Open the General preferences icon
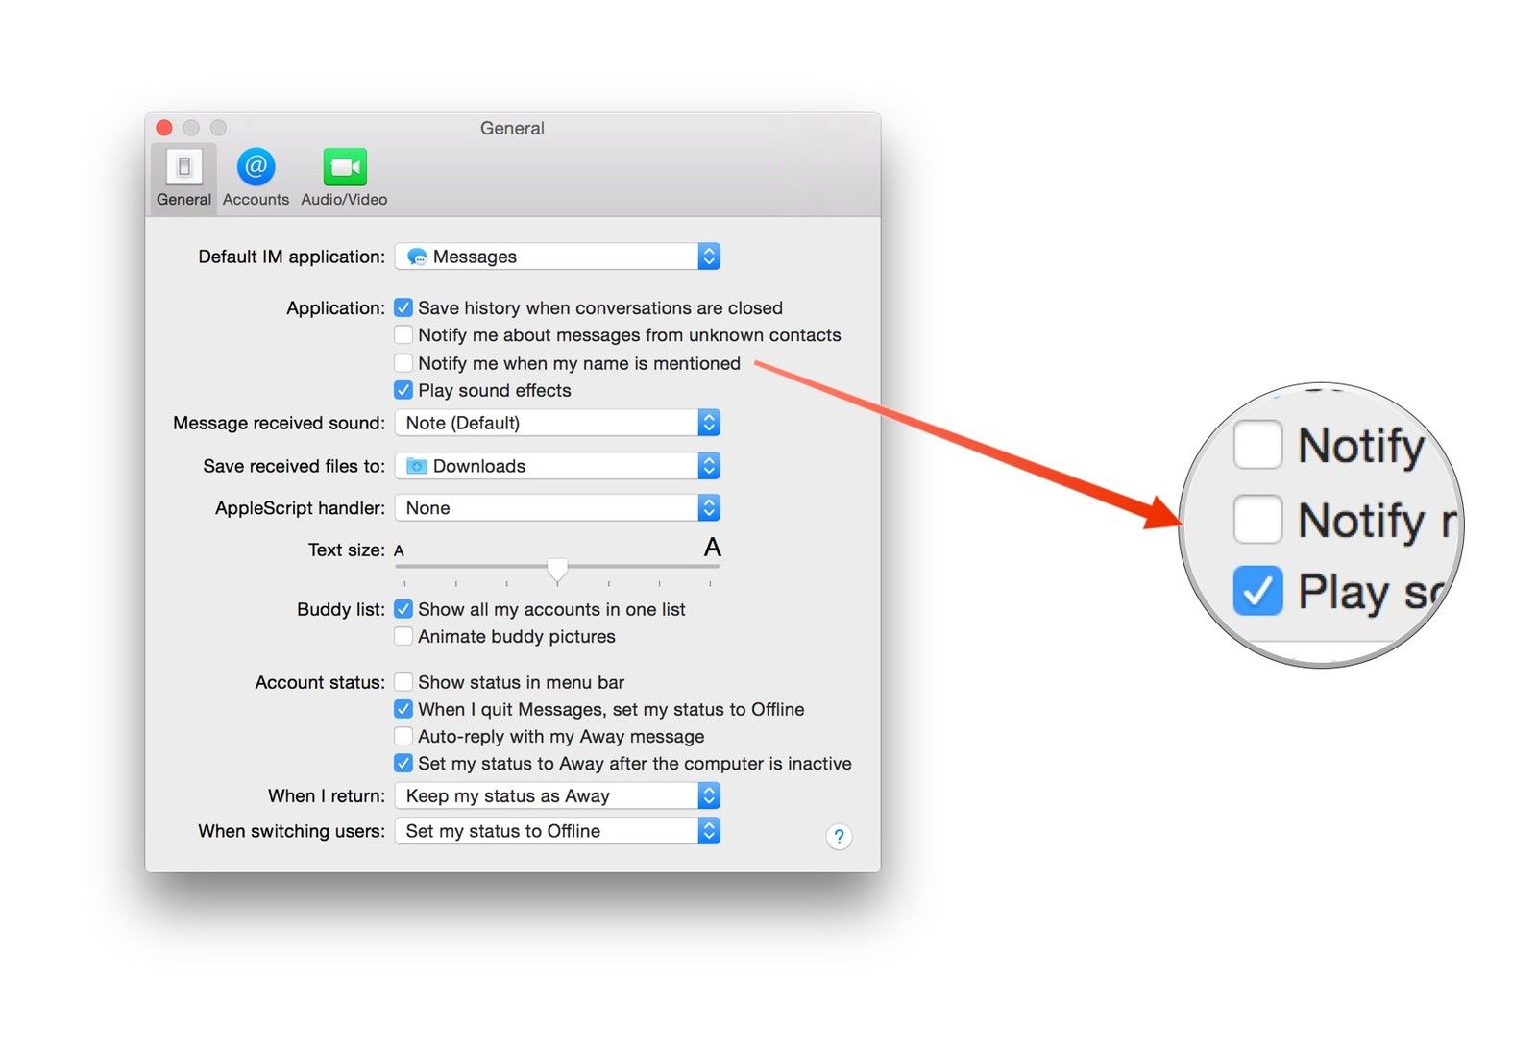 (183, 169)
